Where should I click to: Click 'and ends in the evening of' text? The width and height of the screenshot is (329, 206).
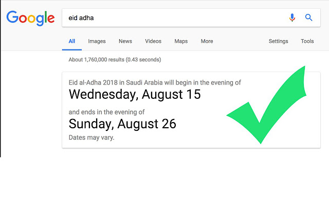pyautogui.click(x=106, y=112)
